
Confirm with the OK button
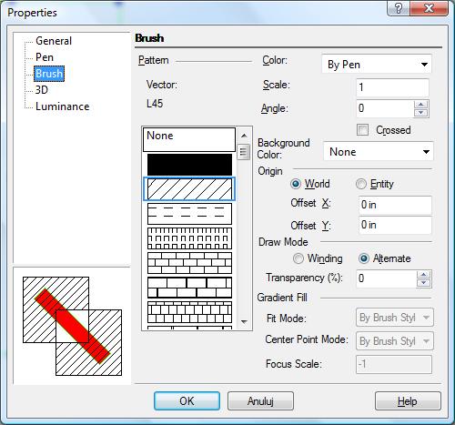187,401
